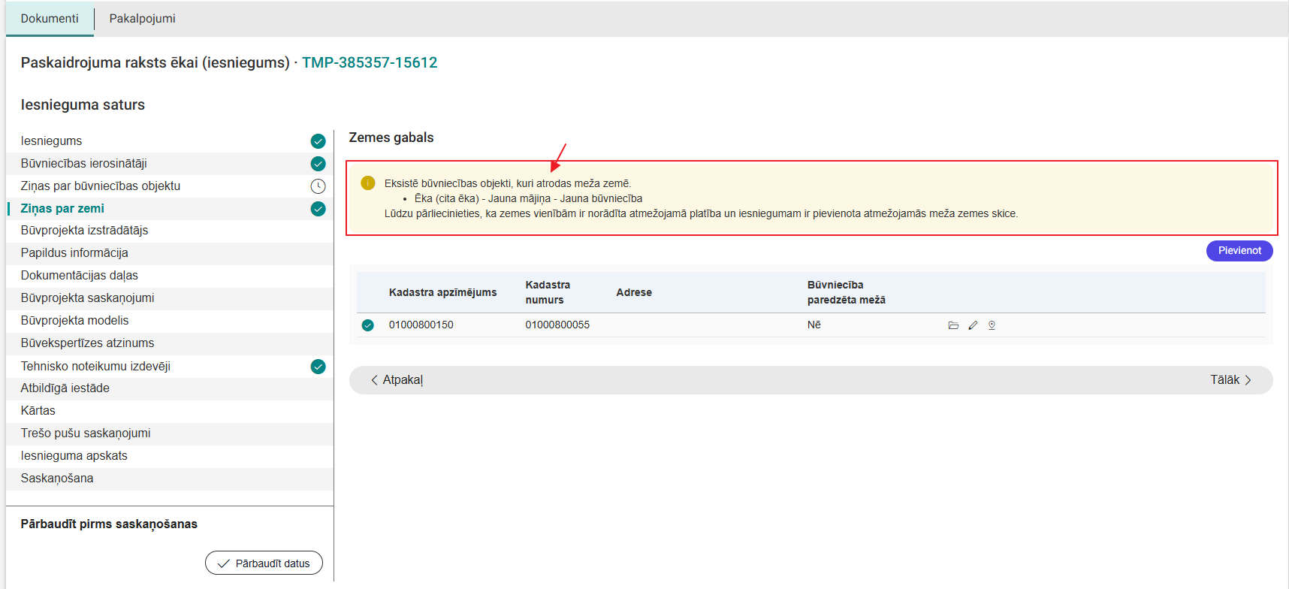This screenshot has width=1289, height=589.
Task: Click the green status check in the table row
Action: coord(367,325)
